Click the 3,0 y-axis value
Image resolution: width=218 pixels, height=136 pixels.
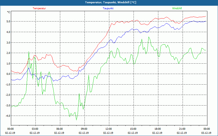(x=8, y=42)
